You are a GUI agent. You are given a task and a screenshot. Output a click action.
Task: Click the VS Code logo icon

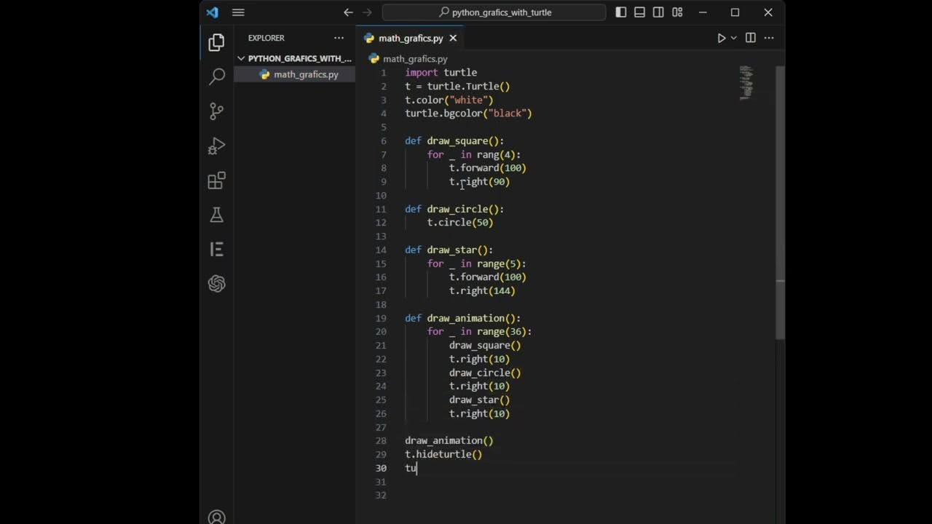(x=212, y=12)
